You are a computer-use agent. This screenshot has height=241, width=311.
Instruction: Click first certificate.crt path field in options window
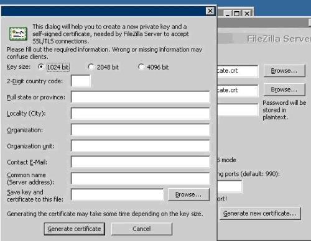(x=238, y=71)
